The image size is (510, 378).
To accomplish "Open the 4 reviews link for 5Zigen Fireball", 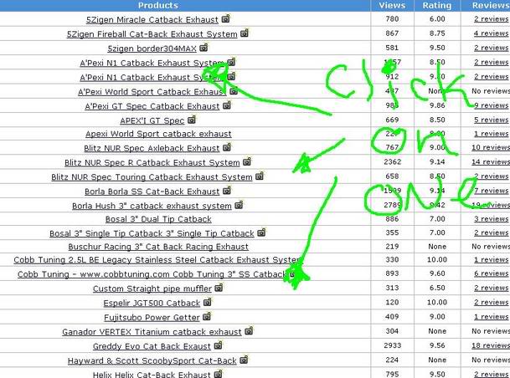I will (x=490, y=33).
